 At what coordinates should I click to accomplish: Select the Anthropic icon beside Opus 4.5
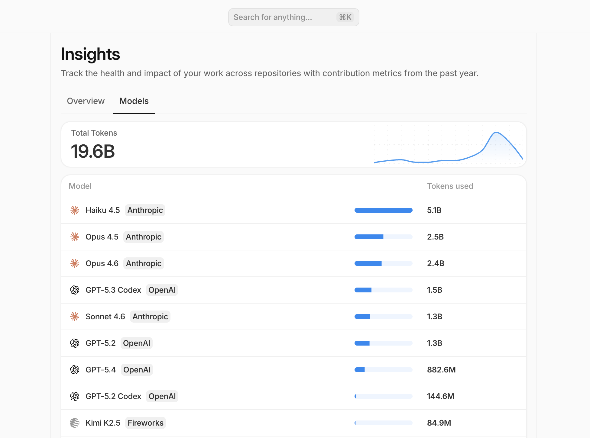pyautogui.click(x=75, y=237)
